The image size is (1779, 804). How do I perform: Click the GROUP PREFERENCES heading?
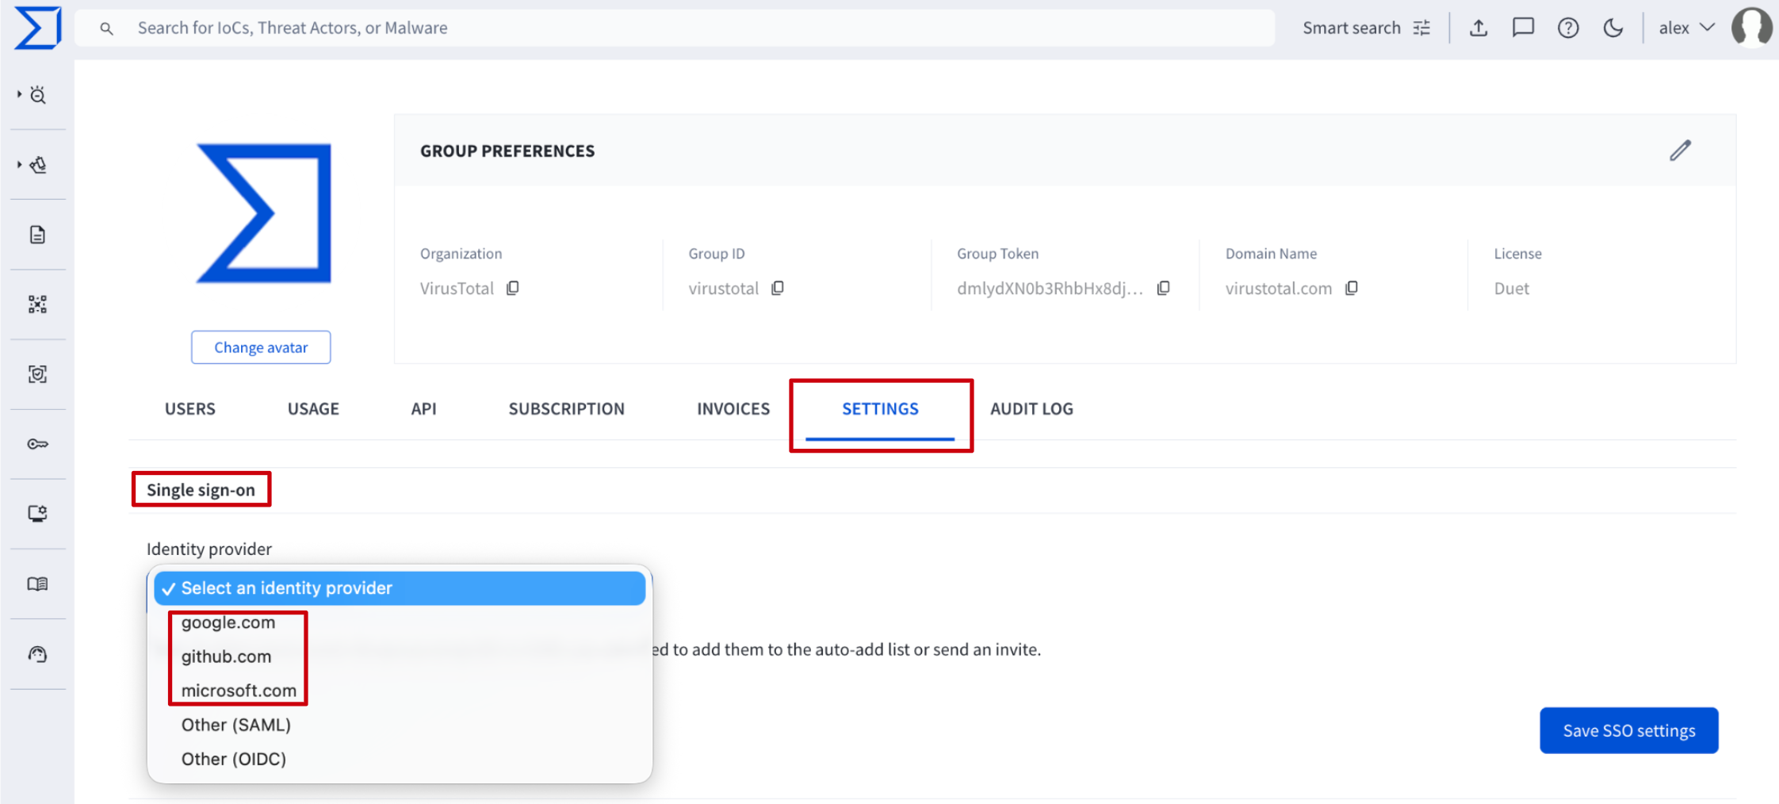click(x=507, y=151)
